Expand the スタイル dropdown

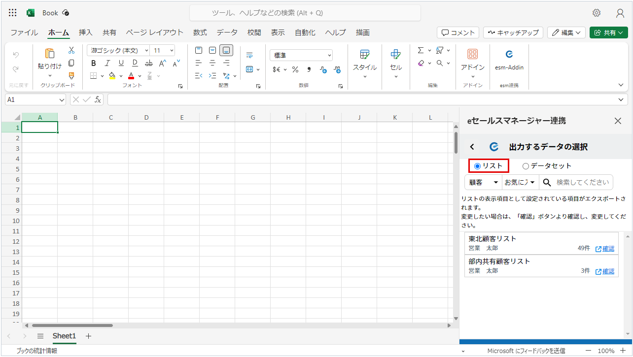(x=365, y=76)
